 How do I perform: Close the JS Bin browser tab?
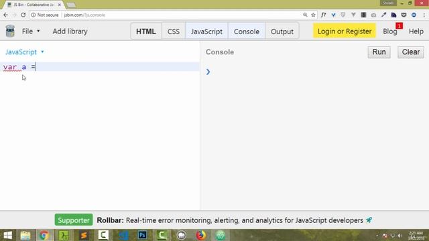pyautogui.click(x=60, y=5)
